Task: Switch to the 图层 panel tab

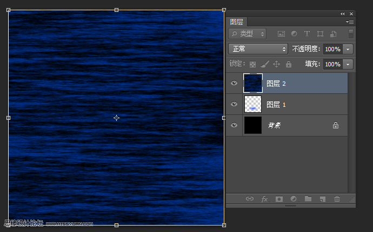Action: pyautogui.click(x=237, y=22)
